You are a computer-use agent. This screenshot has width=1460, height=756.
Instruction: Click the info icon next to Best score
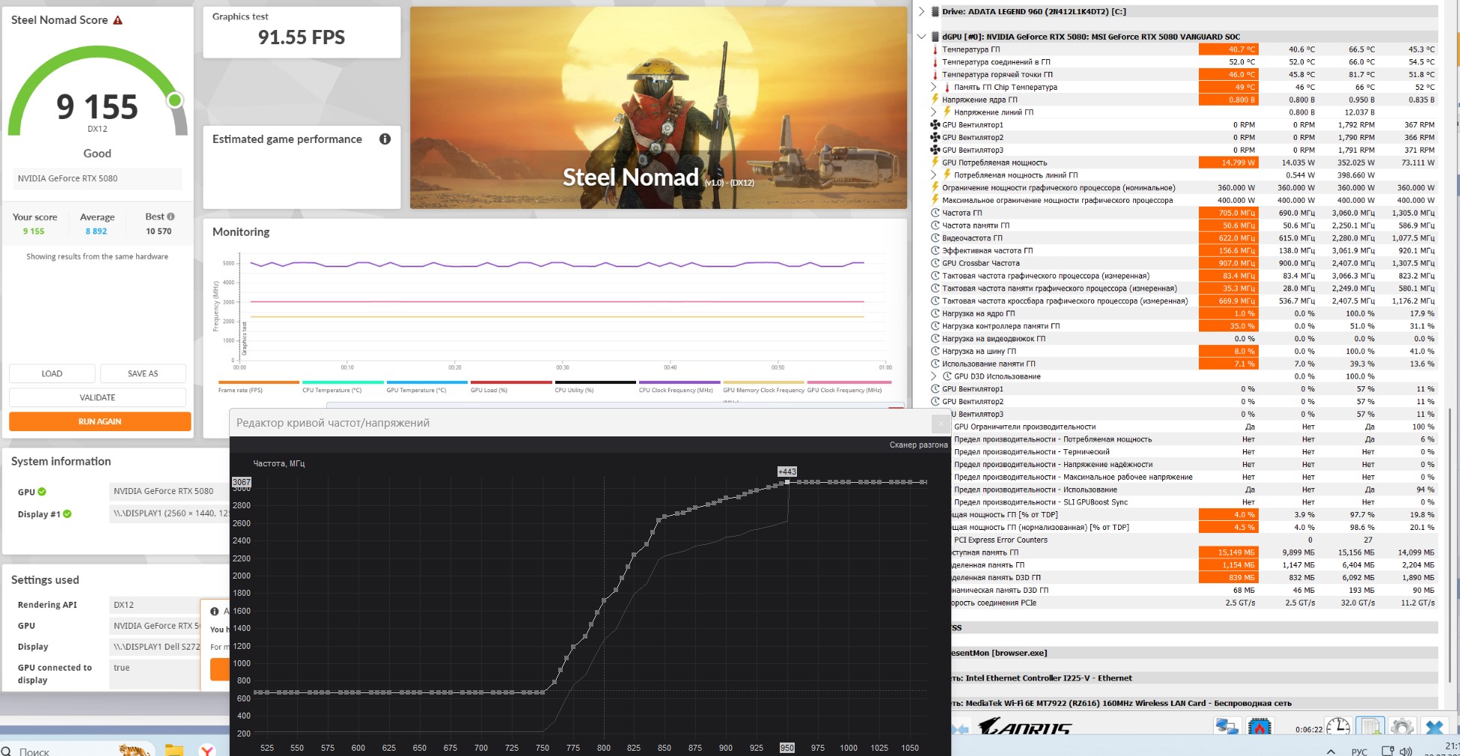click(171, 216)
